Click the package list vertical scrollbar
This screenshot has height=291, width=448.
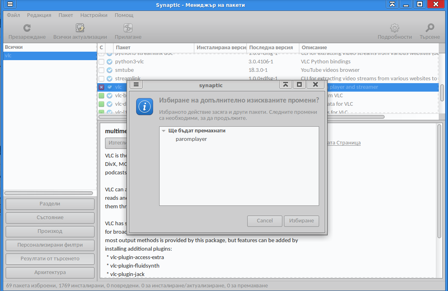(442, 93)
